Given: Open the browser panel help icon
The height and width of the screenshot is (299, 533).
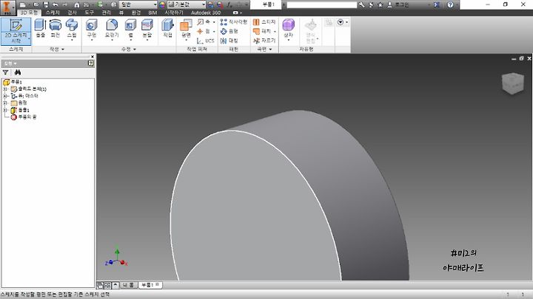Looking at the screenshot, I should (91, 63).
